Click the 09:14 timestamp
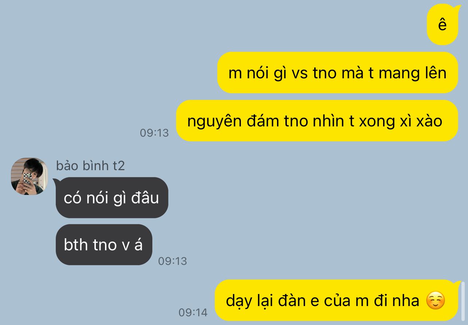Screen dimensions: 468x325 193,312
